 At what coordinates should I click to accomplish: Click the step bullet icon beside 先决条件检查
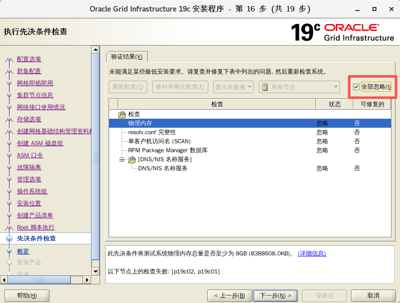[10, 238]
